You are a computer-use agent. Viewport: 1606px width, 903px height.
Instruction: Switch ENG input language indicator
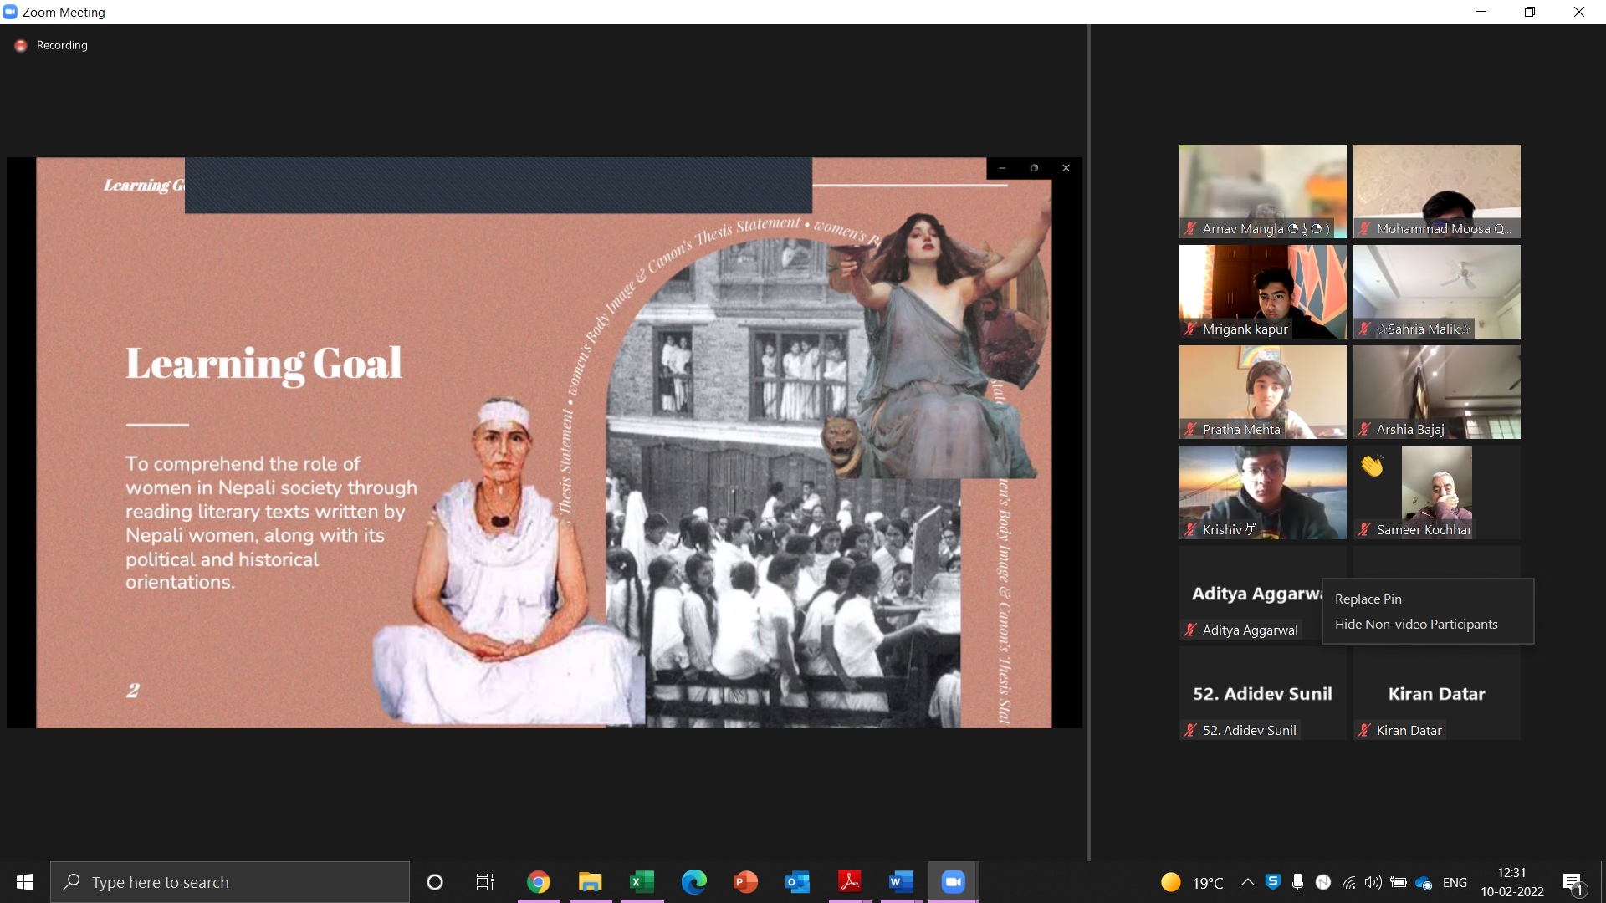[1455, 882]
